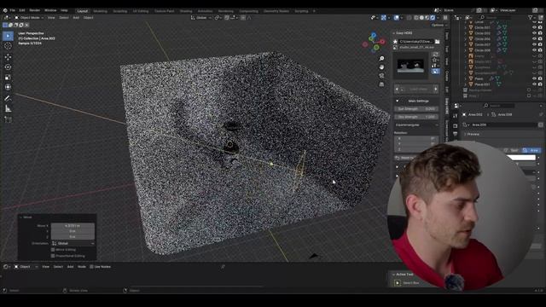Enable the Mirror Editing checkbox
This screenshot has width=546, height=307.
53,250
